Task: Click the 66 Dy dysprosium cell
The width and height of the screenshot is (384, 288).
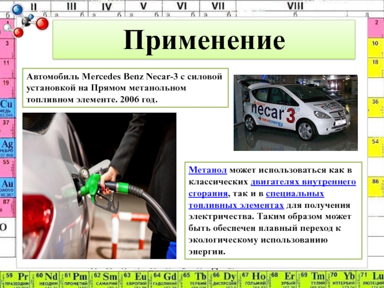Action: coord(222,279)
